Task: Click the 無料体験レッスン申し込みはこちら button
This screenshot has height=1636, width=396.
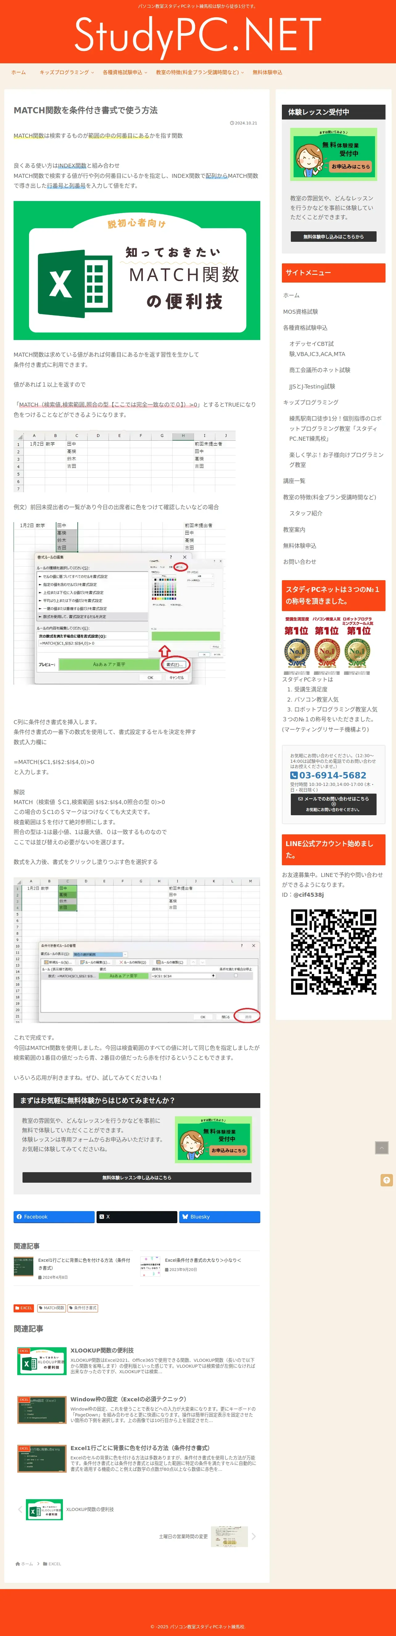Action: pos(136,1177)
